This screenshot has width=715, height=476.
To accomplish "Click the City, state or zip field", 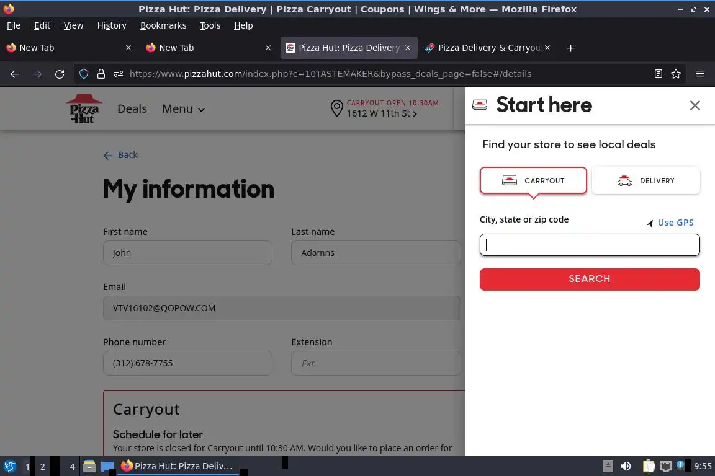I will pos(590,245).
